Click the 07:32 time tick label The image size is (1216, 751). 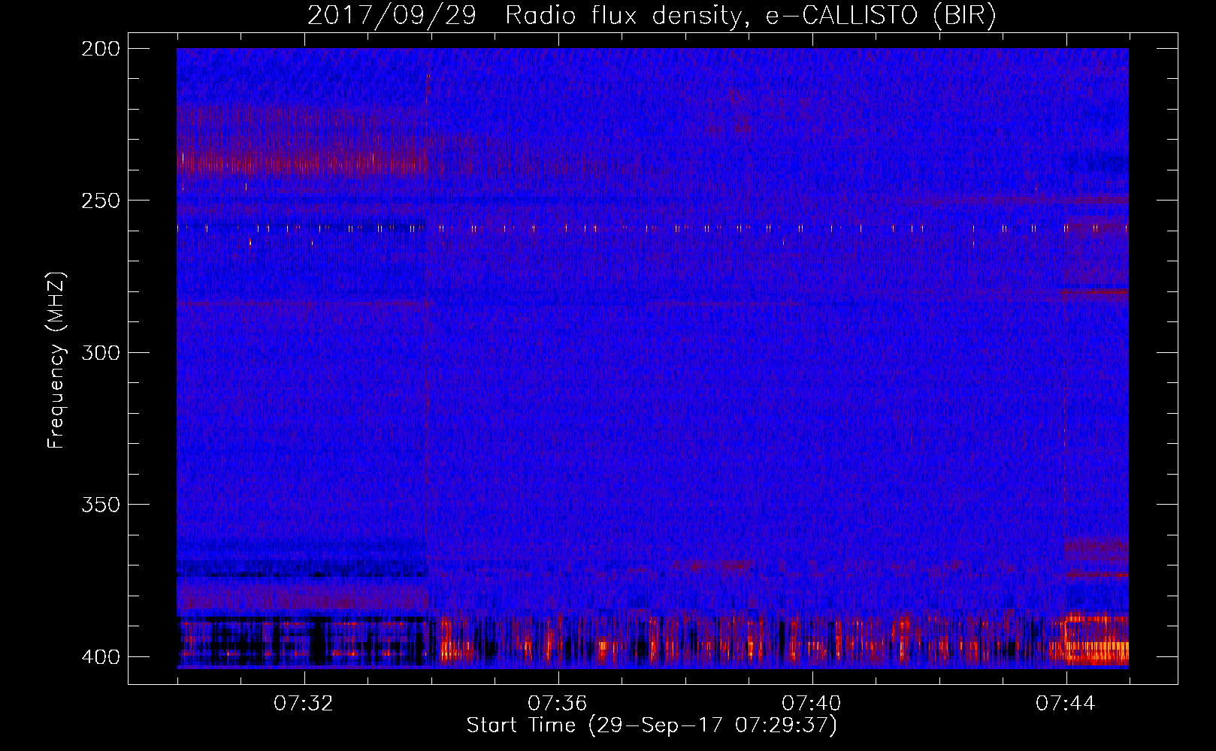(304, 704)
